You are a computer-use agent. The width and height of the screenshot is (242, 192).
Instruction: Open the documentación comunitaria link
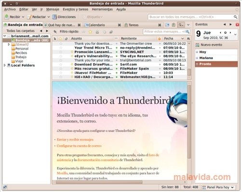click(x=98, y=160)
